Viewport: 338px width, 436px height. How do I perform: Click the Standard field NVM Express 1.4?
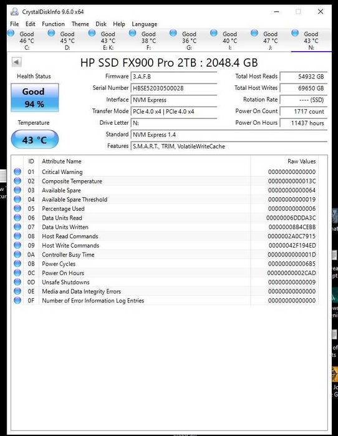coord(229,135)
